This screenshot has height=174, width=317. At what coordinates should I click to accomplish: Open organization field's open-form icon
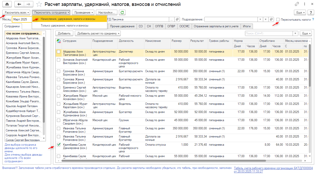coord(177,19)
